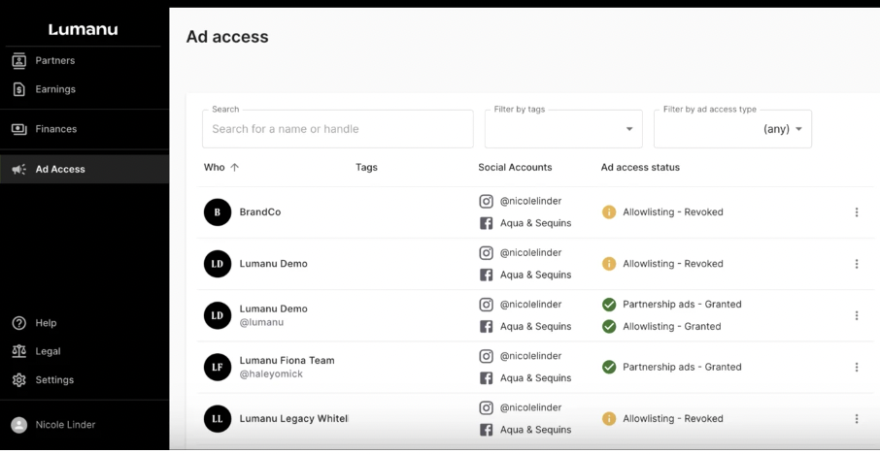
Task: Click the Lumanu Fiona Team name
Action: [287, 361]
